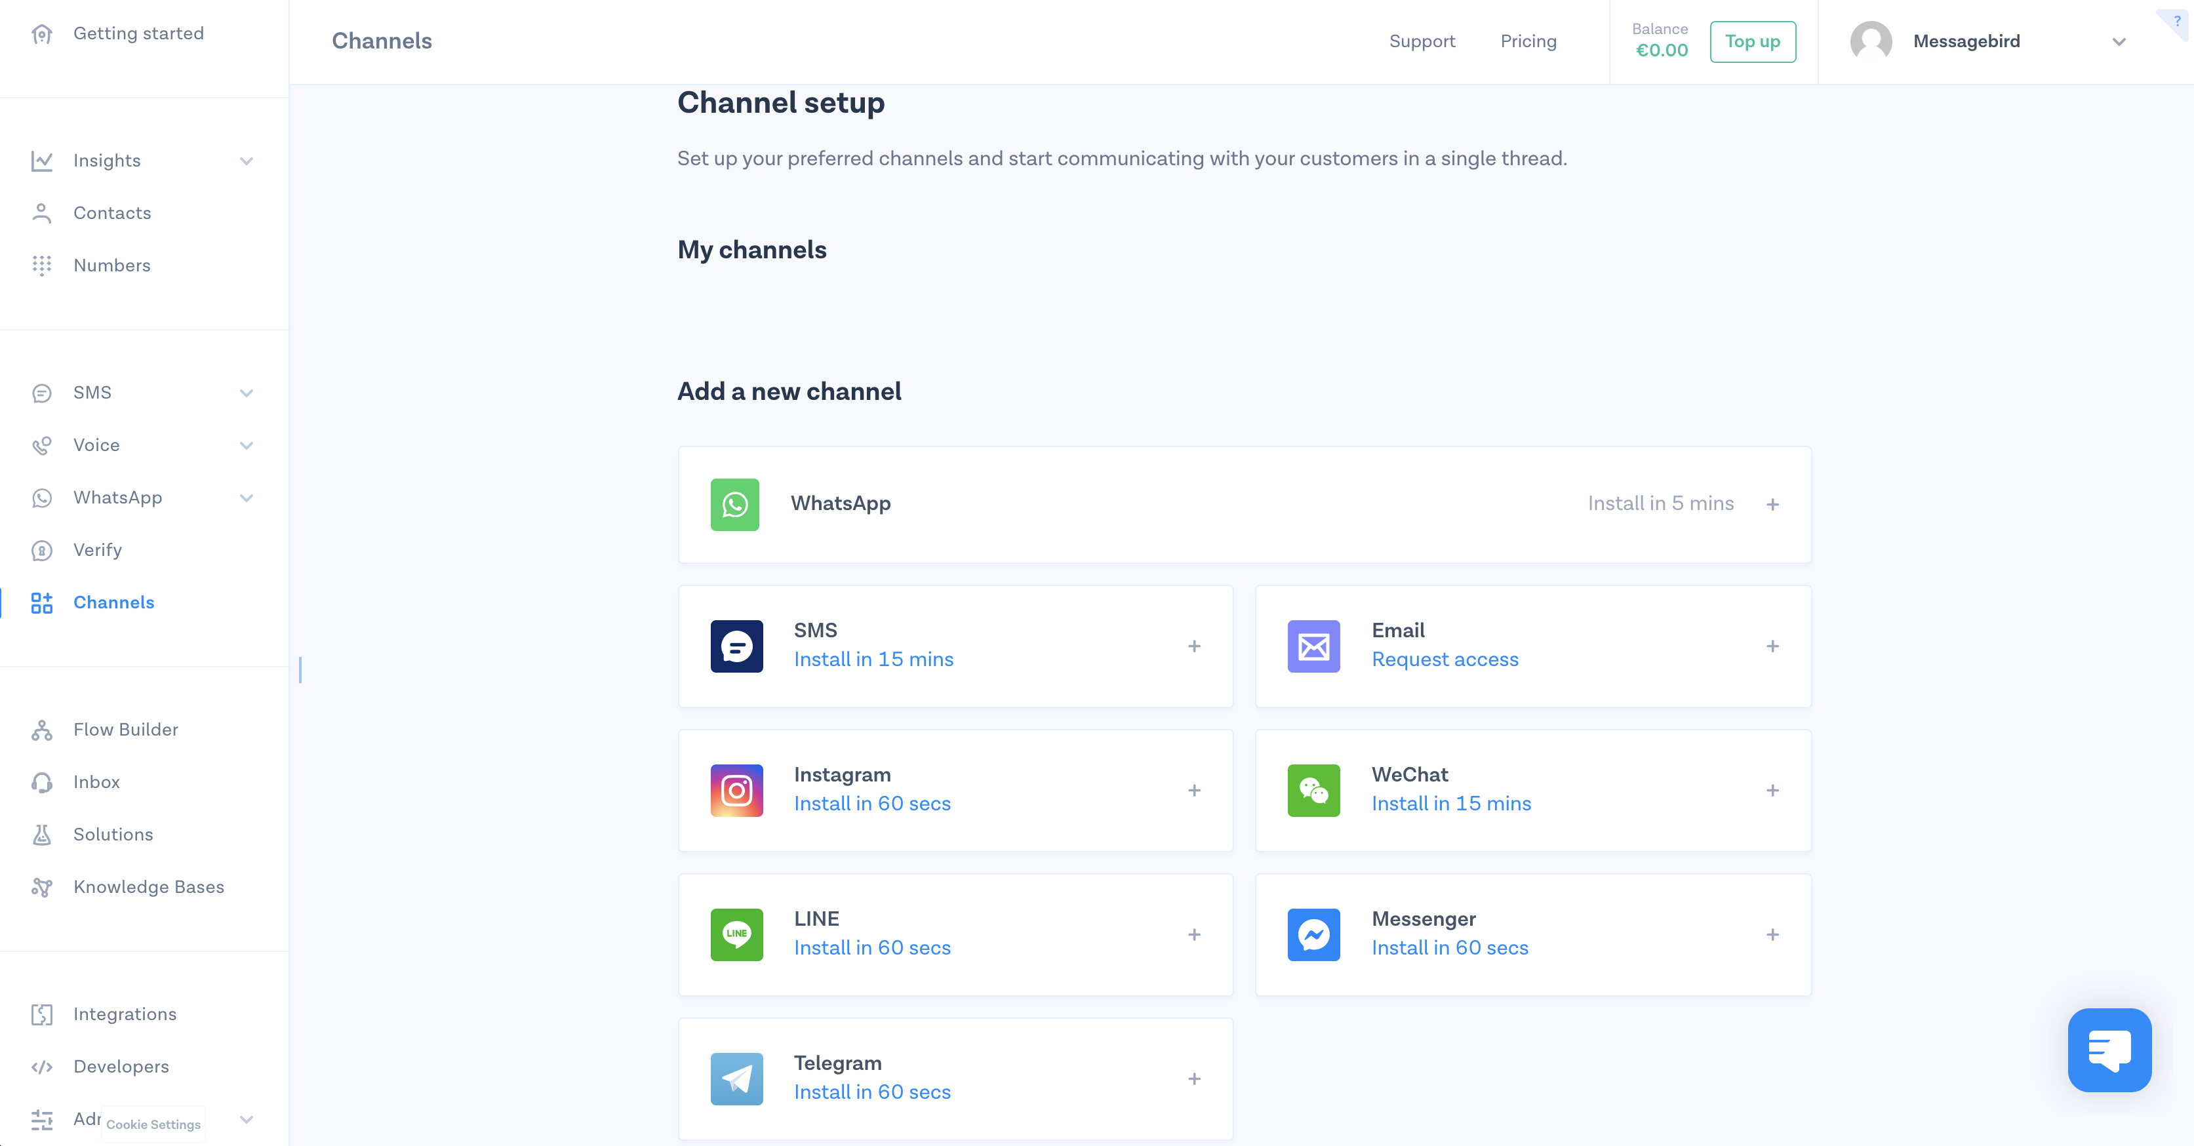
Task: Expand the Insights submenu chevron
Action: click(x=247, y=161)
